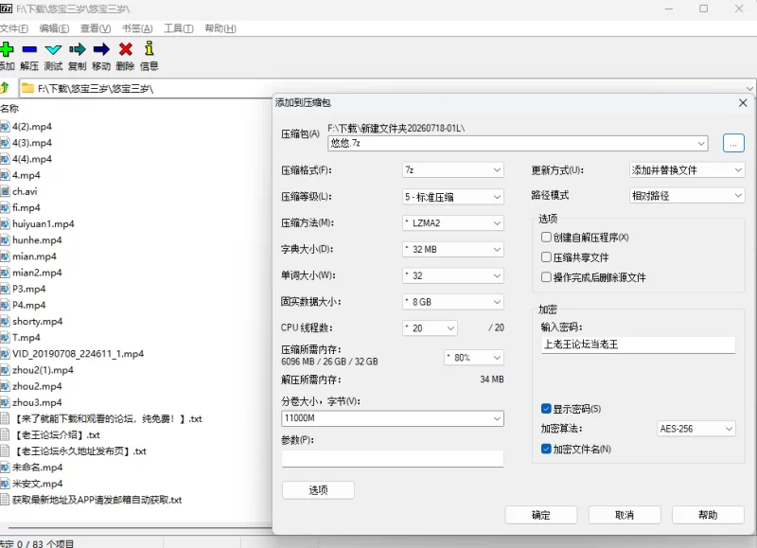Click the Move (移动) arrow icon
This screenshot has height=548, width=757.
[101, 49]
